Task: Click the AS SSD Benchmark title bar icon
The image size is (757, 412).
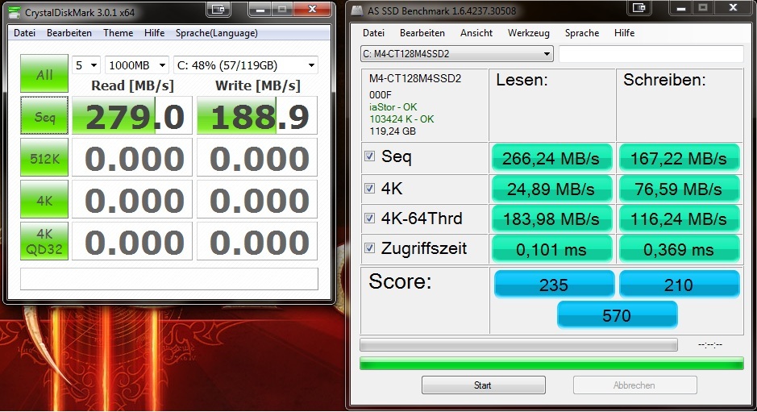Action: (x=357, y=10)
